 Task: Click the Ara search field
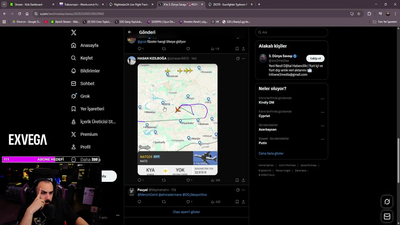tap(292, 32)
